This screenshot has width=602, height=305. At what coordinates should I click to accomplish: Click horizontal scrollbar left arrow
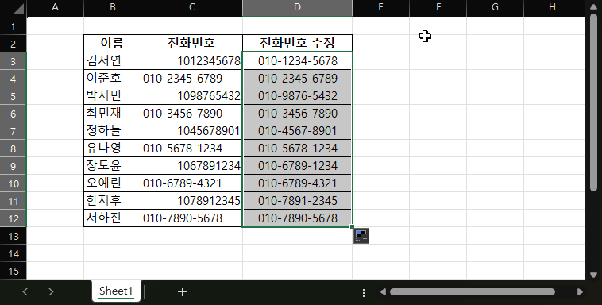click(383, 292)
